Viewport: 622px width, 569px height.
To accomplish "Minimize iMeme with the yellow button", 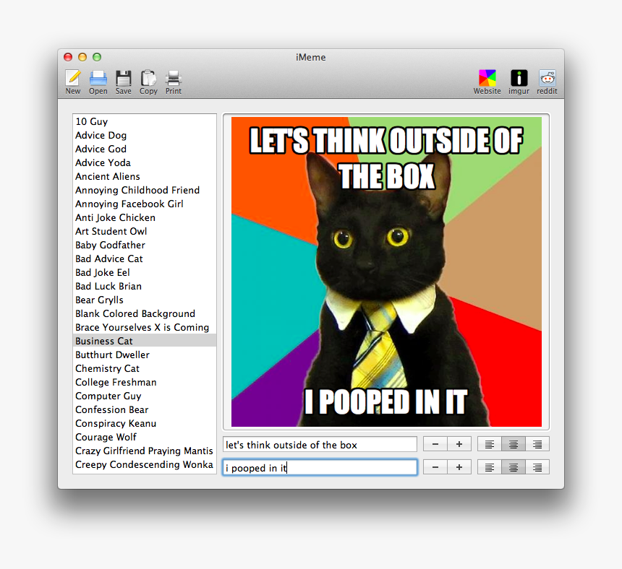I will [x=82, y=57].
